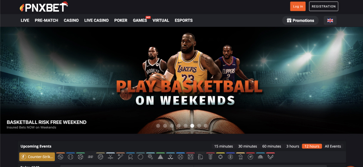Select the soccer ball sport icon
The image size is (363, 167).
80,157
